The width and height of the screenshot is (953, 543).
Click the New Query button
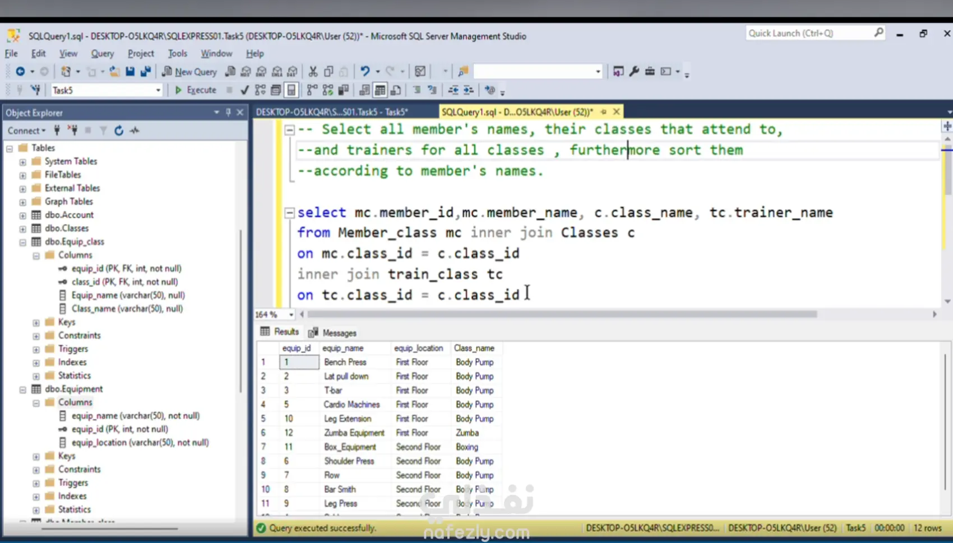pos(189,72)
